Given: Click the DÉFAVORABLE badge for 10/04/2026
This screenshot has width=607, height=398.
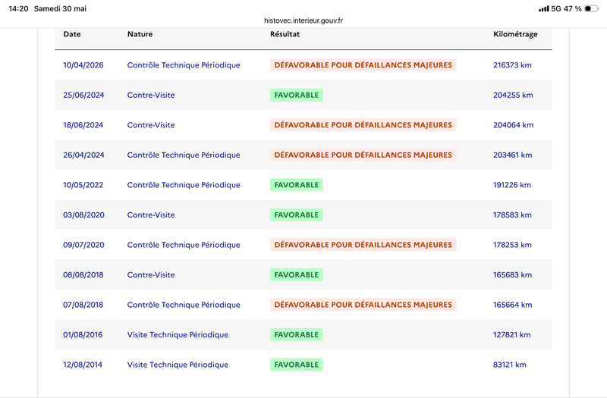Looking at the screenshot, I should point(363,65).
